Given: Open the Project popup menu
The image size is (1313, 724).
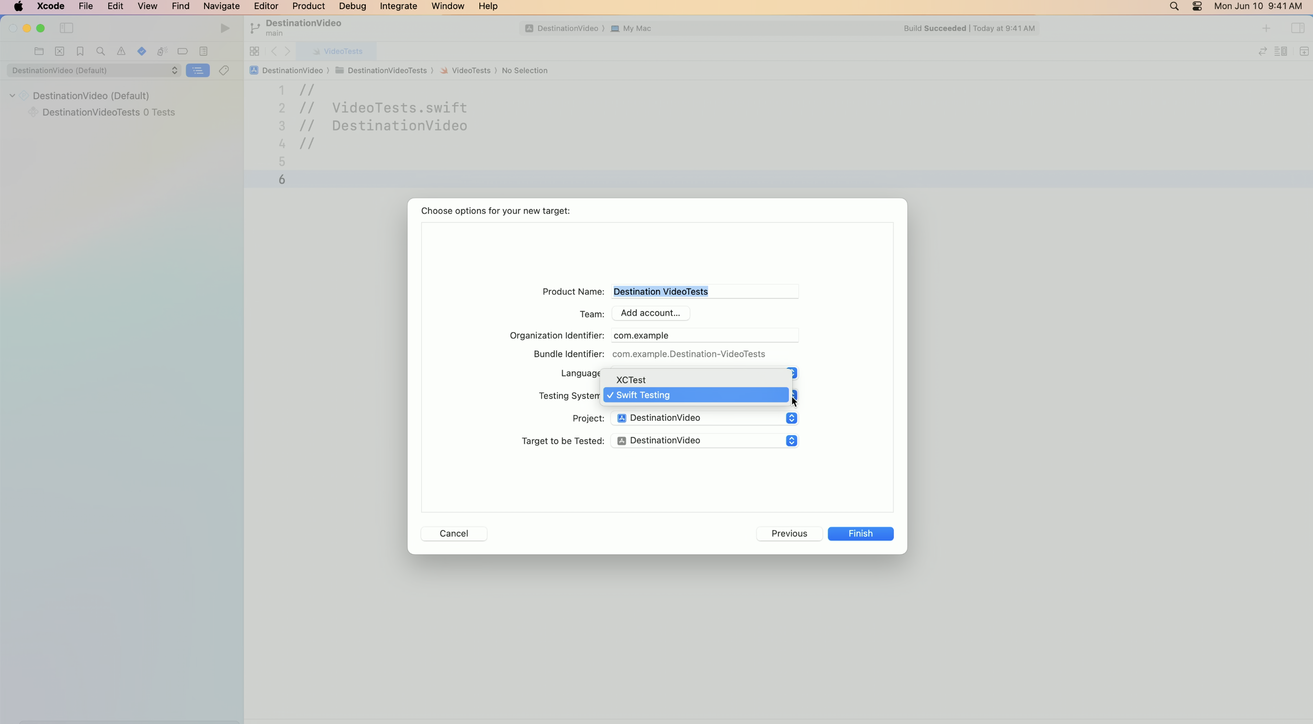Looking at the screenshot, I should click(704, 418).
